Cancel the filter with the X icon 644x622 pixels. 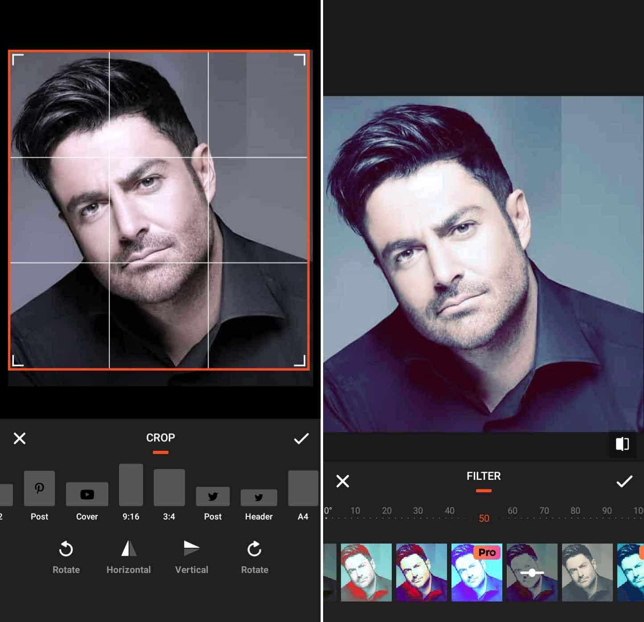coord(343,481)
